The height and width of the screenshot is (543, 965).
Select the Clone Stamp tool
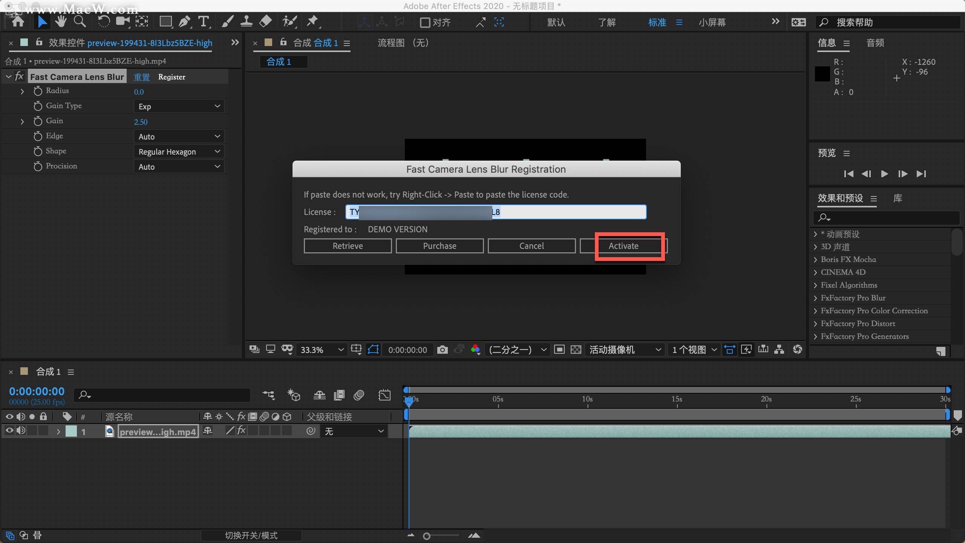[x=247, y=21]
